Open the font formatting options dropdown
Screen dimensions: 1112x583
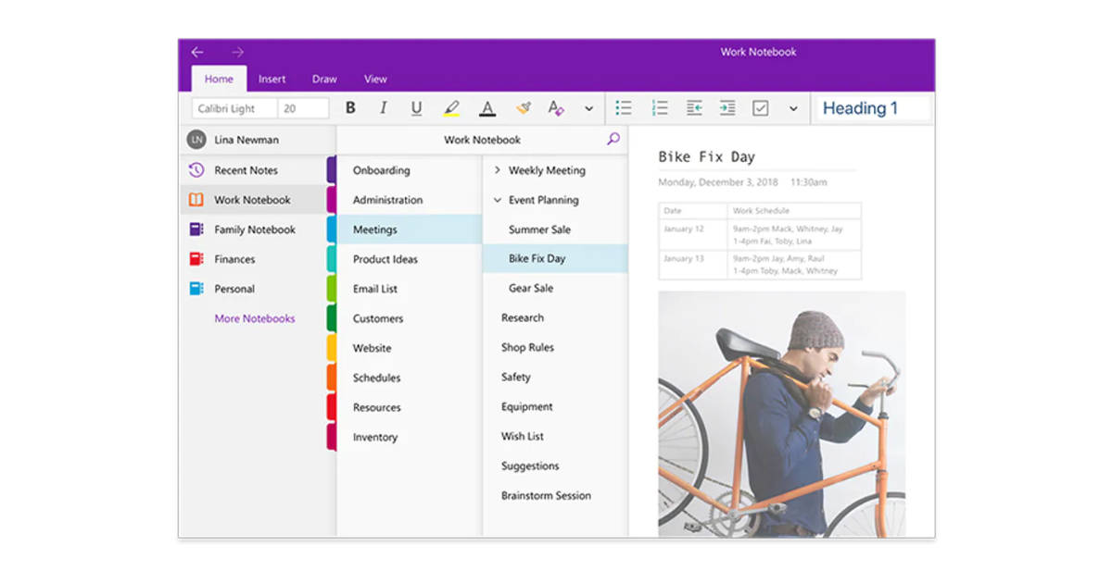tap(588, 109)
